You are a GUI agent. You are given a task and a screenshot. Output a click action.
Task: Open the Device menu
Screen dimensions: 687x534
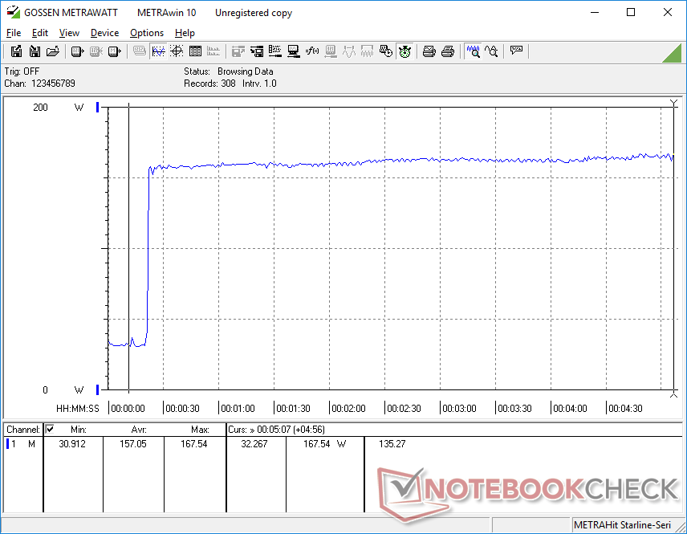[104, 33]
